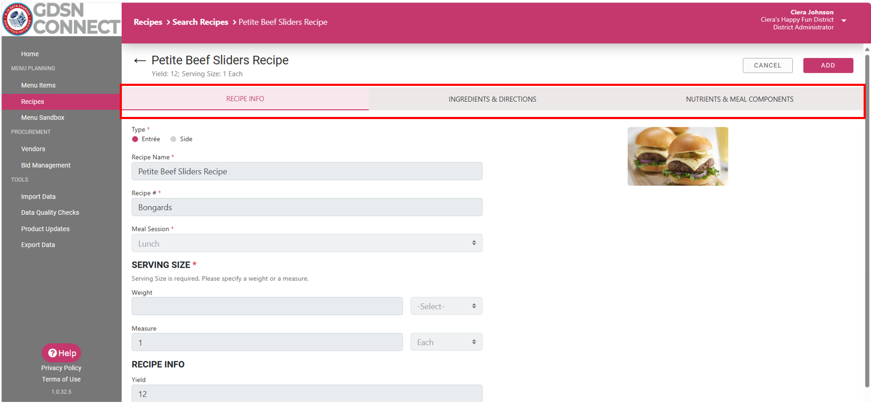Open the Measure unit Each dropdown
The image size is (871, 403).
(446, 342)
